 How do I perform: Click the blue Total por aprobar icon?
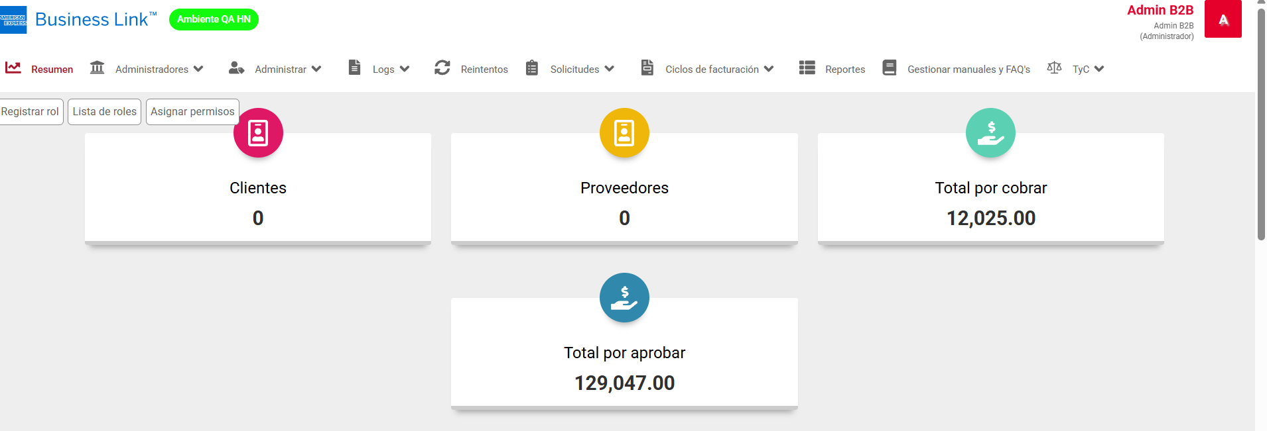point(624,298)
